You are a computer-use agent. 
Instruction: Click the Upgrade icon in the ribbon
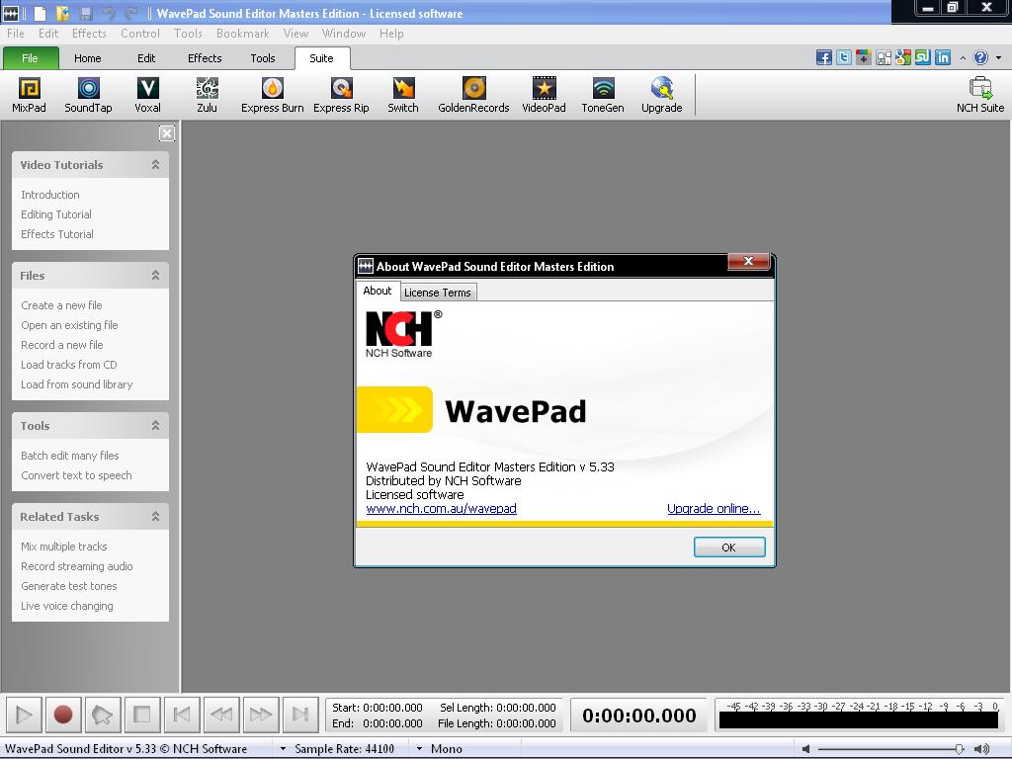point(661,95)
